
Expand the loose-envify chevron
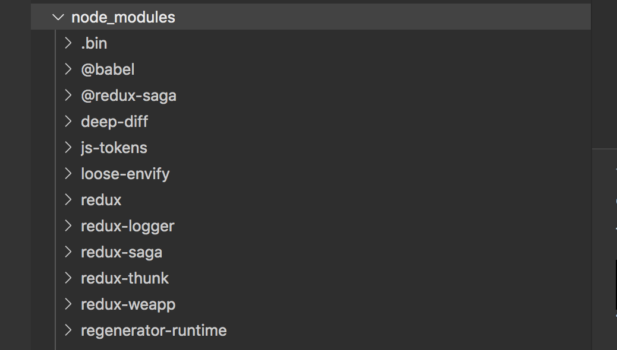68,174
